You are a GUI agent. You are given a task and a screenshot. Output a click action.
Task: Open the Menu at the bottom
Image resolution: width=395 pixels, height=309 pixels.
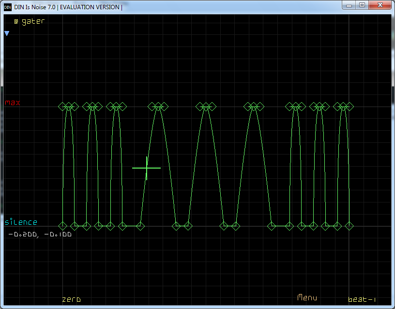[x=307, y=297]
